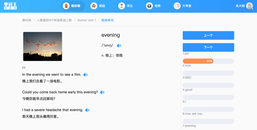Click the 教材架 breadcrumb link
The width and height of the screenshot is (257, 130).
click(27, 20)
